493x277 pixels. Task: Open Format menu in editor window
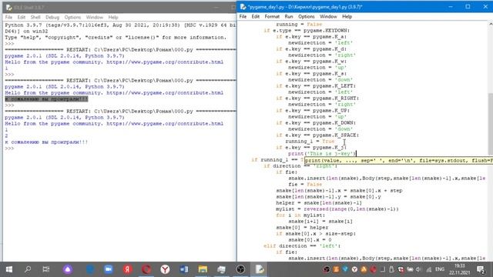coord(272,17)
